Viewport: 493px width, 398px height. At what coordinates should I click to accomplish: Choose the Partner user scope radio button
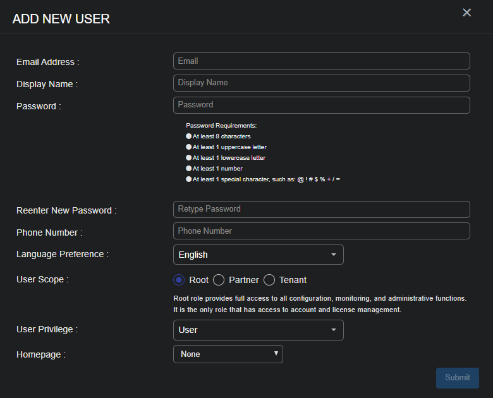pyautogui.click(x=219, y=280)
